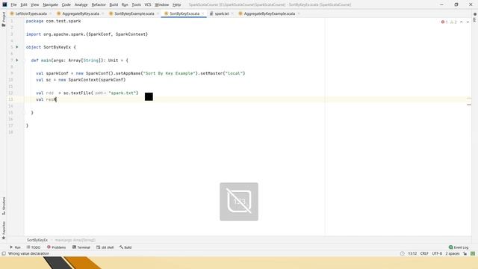Switch to spark.txt tab
The height and width of the screenshot is (269, 478).
click(x=222, y=13)
